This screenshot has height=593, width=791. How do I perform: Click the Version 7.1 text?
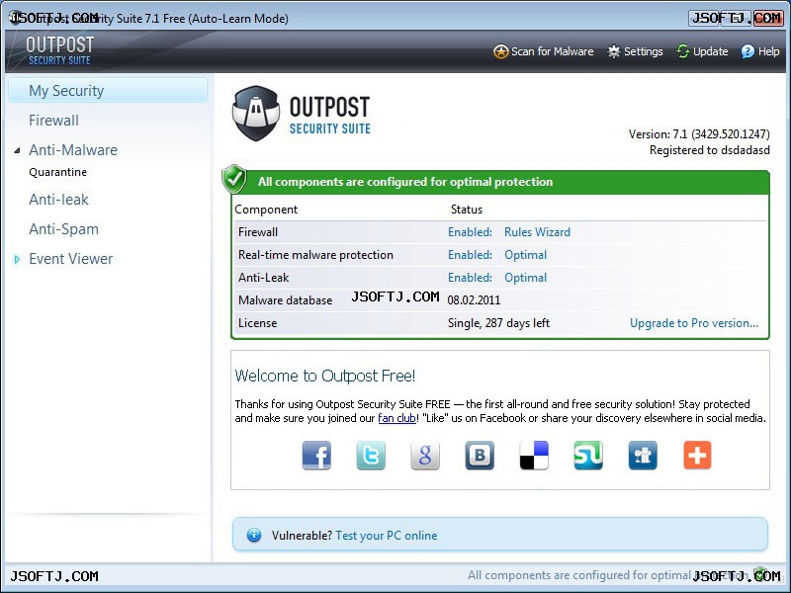coord(699,134)
